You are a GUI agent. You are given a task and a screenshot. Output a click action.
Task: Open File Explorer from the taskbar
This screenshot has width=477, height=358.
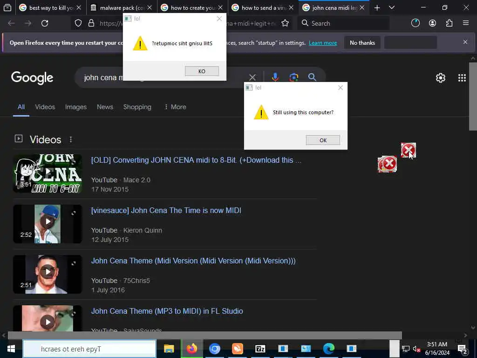[169, 349]
